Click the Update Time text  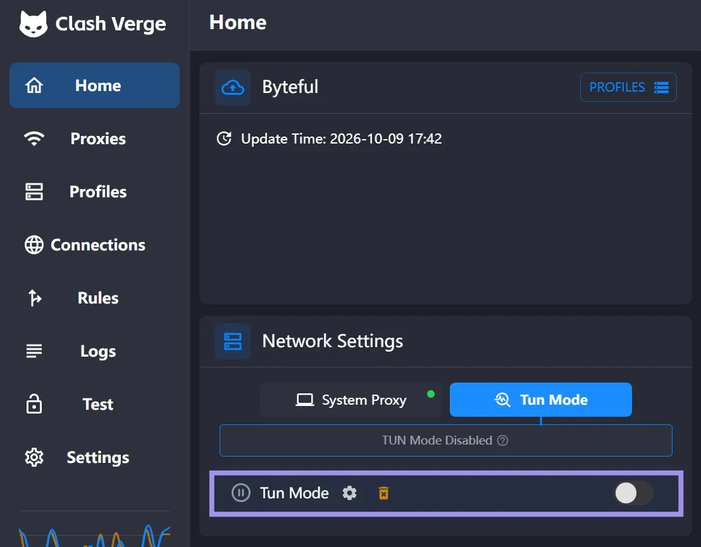341,139
